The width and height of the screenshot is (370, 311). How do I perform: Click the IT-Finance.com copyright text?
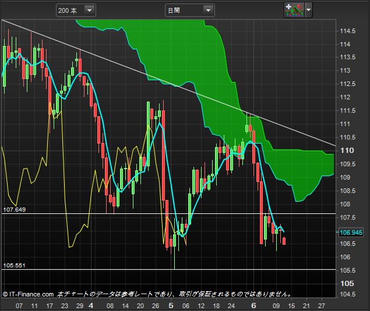[29, 294]
